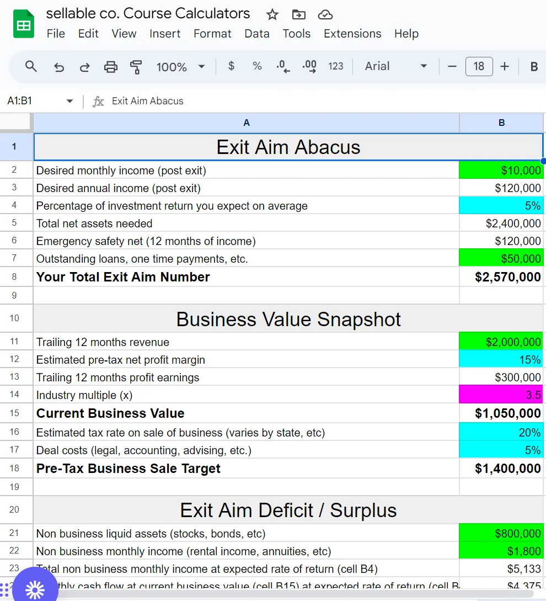The height and width of the screenshot is (601, 546).
Task: Click the select-all corner box
Action: tap(16, 123)
